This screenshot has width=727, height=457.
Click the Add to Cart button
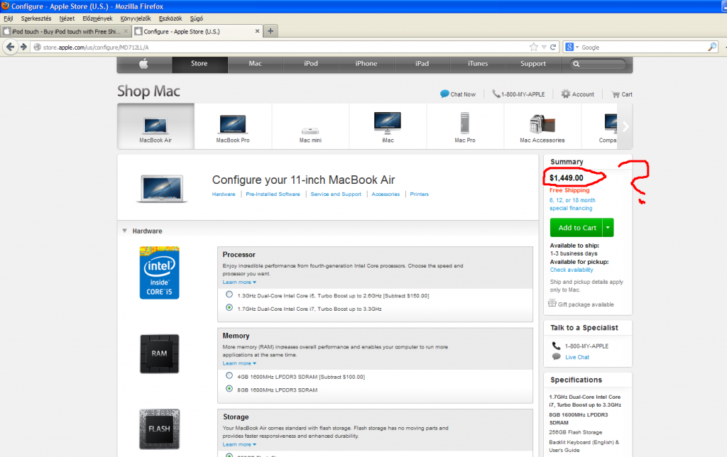[x=576, y=228]
